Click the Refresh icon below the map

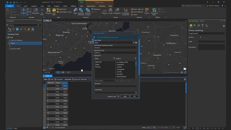185,72
